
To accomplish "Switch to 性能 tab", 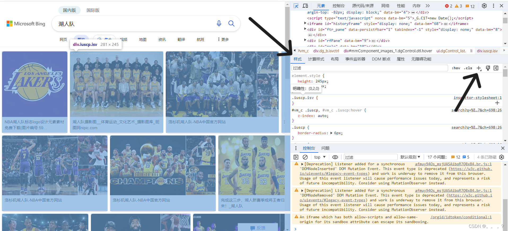I will [401, 6].
